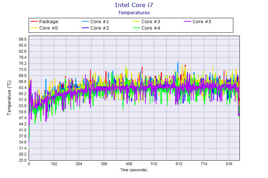268x178 pixels.
Task: Select the lime Core #3 line swatch
Action: click(136, 21)
